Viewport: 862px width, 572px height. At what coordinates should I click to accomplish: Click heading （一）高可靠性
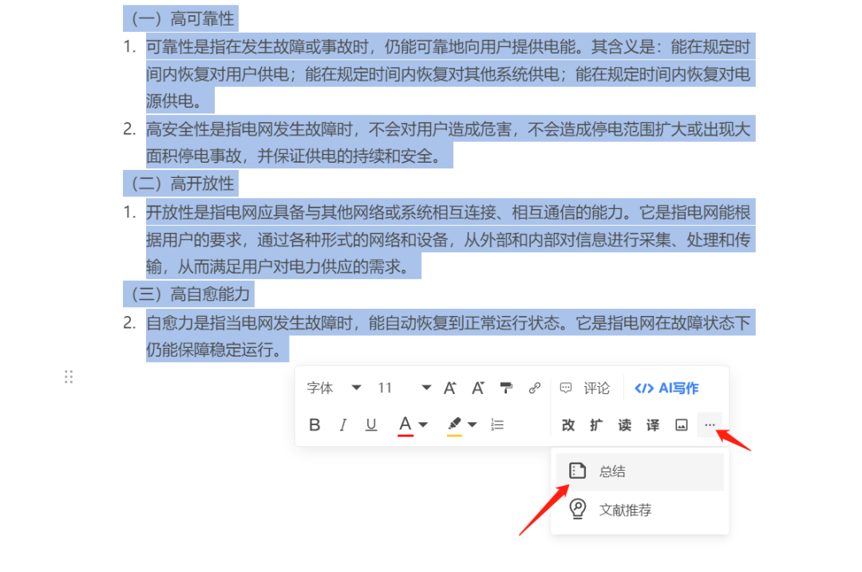[181, 18]
